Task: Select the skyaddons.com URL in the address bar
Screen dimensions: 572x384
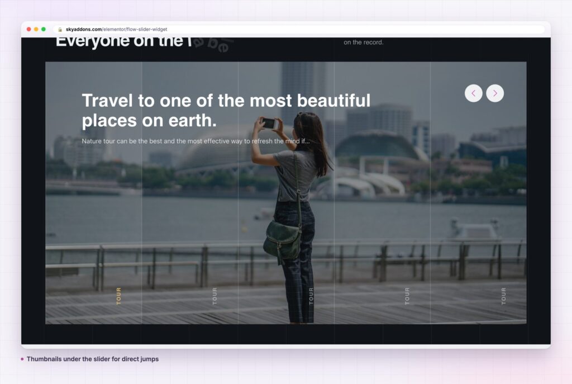Action: [116, 29]
